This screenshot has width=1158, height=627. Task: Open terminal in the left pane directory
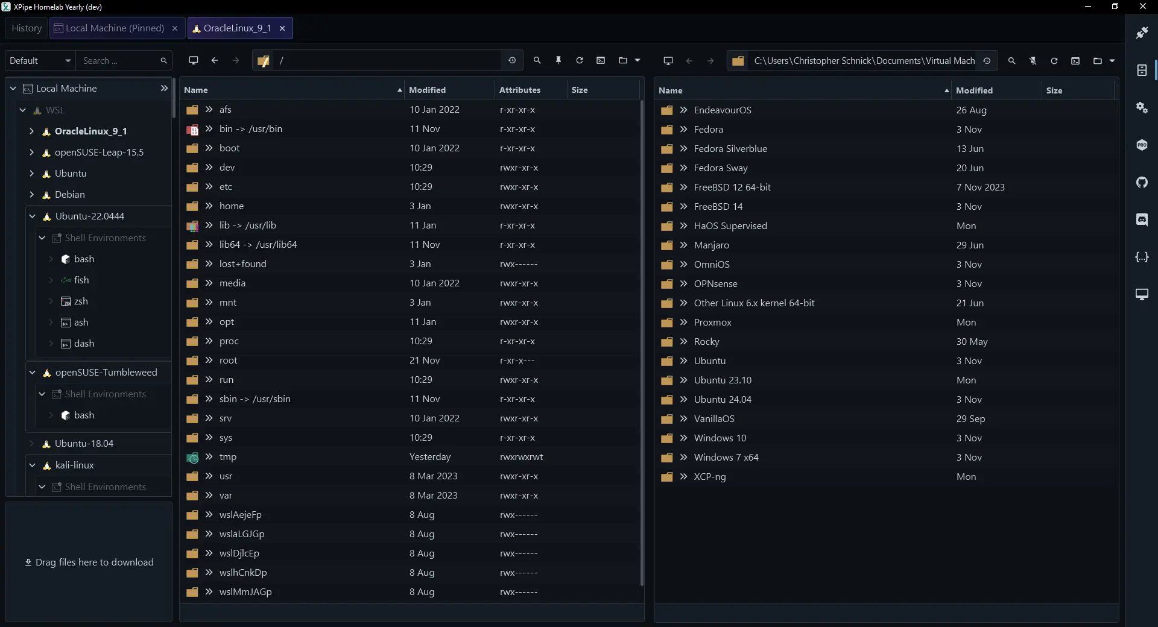click(601, 60)
